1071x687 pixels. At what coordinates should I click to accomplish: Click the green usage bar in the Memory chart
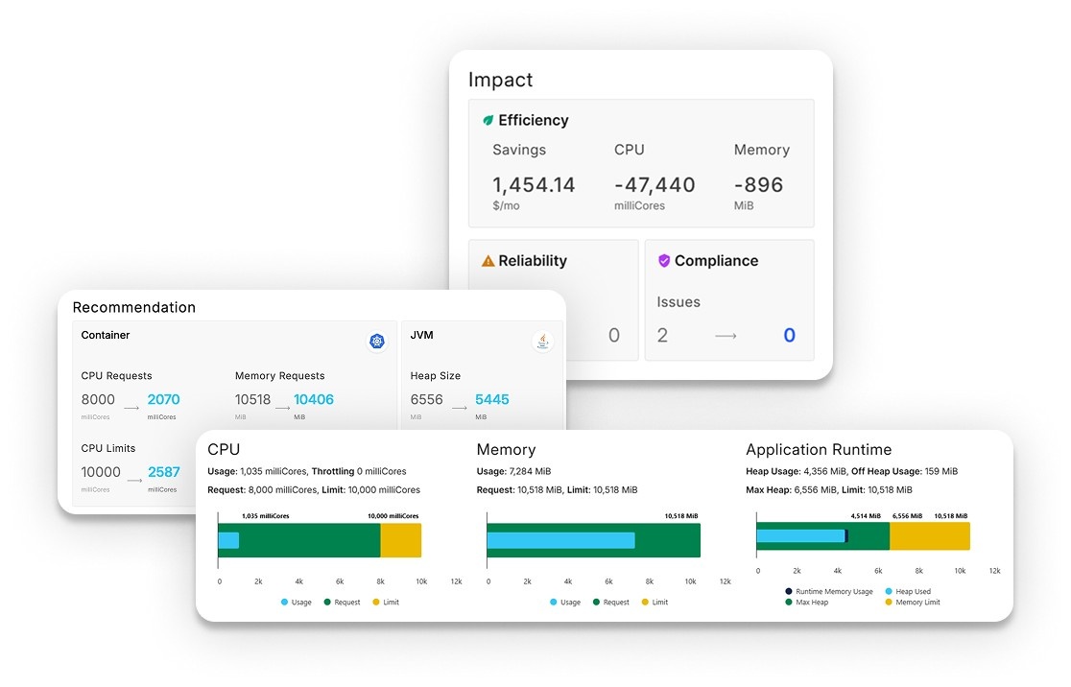coord(672,540)
